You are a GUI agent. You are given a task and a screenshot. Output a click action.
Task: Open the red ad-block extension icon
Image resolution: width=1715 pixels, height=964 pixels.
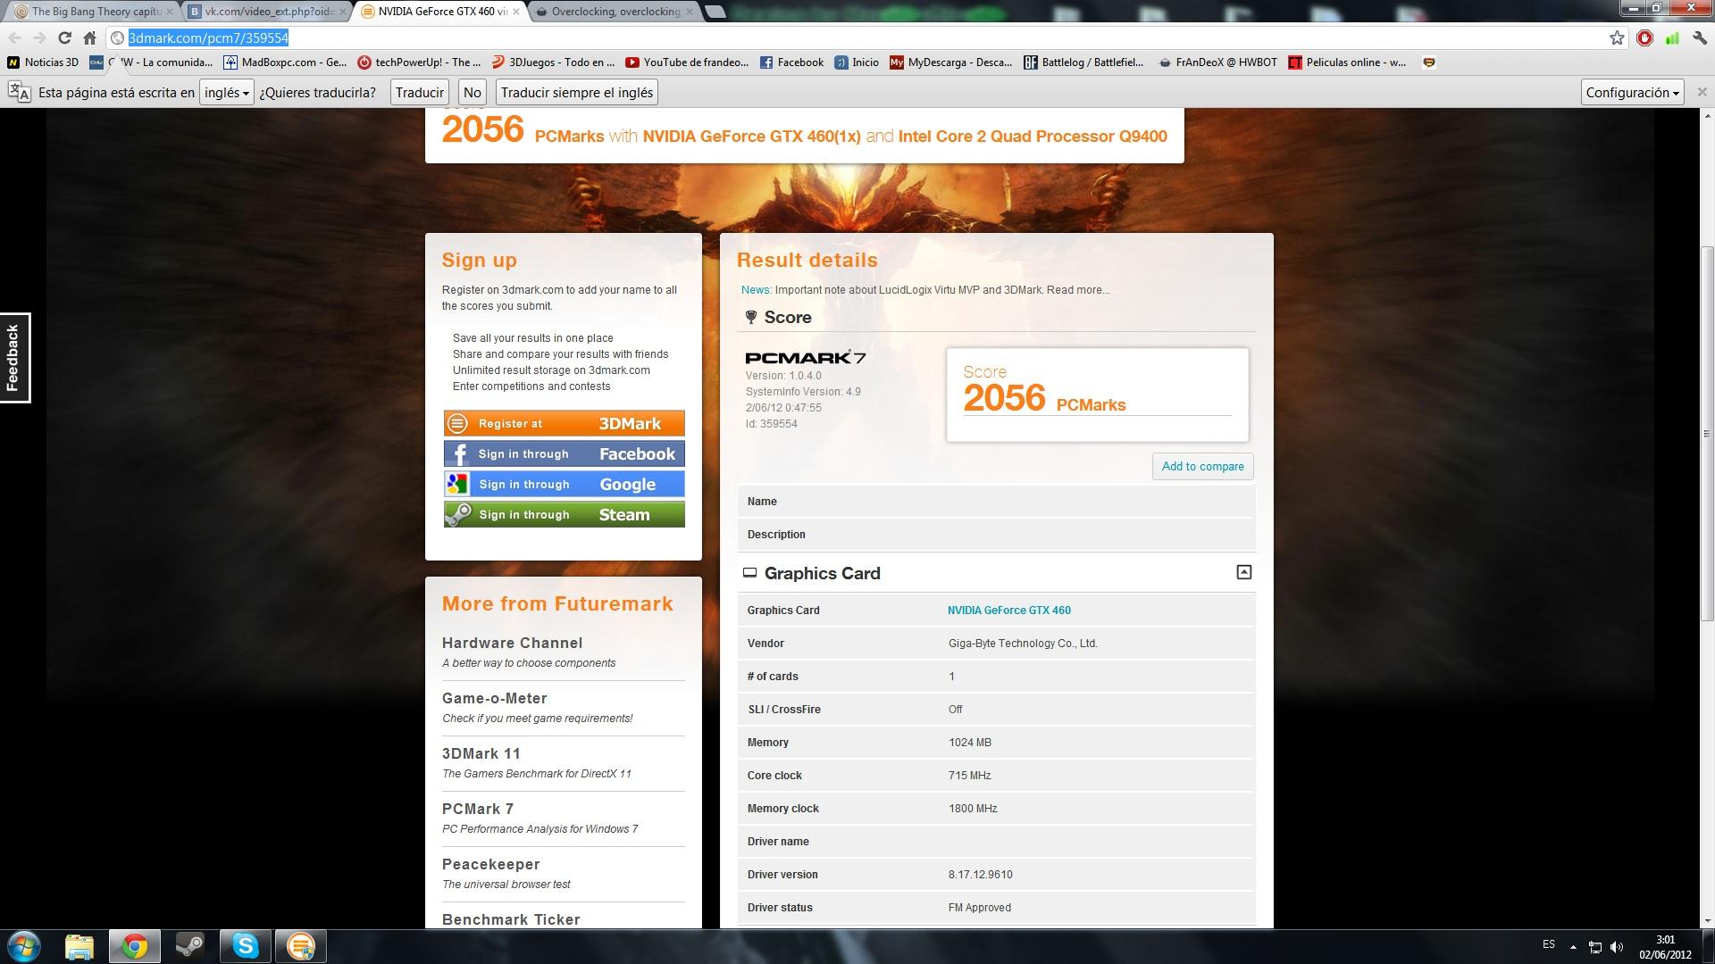(1644, 37)
